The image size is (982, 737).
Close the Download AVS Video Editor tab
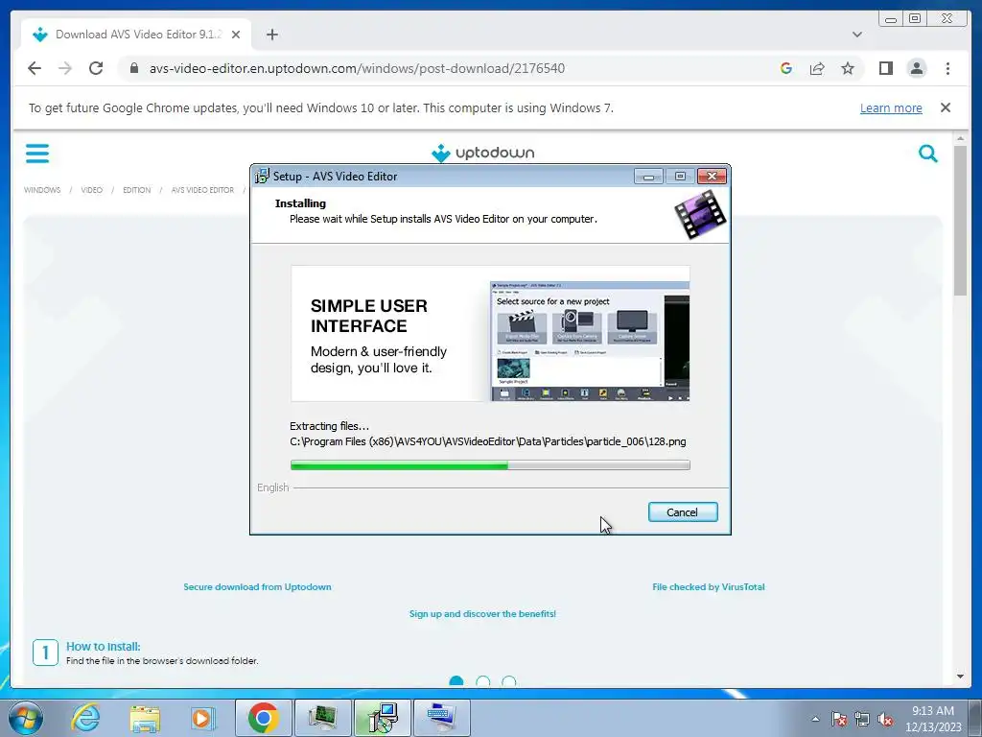236,35
